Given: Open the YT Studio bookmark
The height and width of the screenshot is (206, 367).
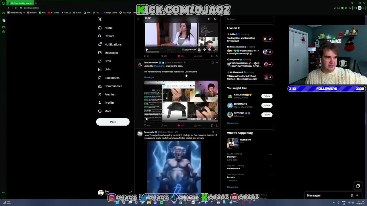Looking at the screenshot, I should click(53, 13).
